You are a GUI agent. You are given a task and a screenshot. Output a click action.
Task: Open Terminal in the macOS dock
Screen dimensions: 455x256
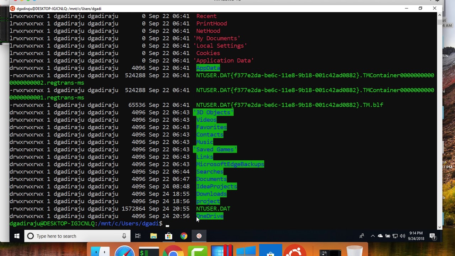[149, 251]
